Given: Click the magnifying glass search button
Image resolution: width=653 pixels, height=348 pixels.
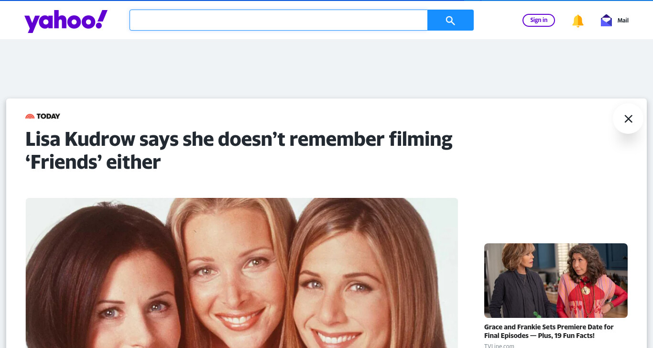Looking at the screenshot, I should (x=450, y=20).
